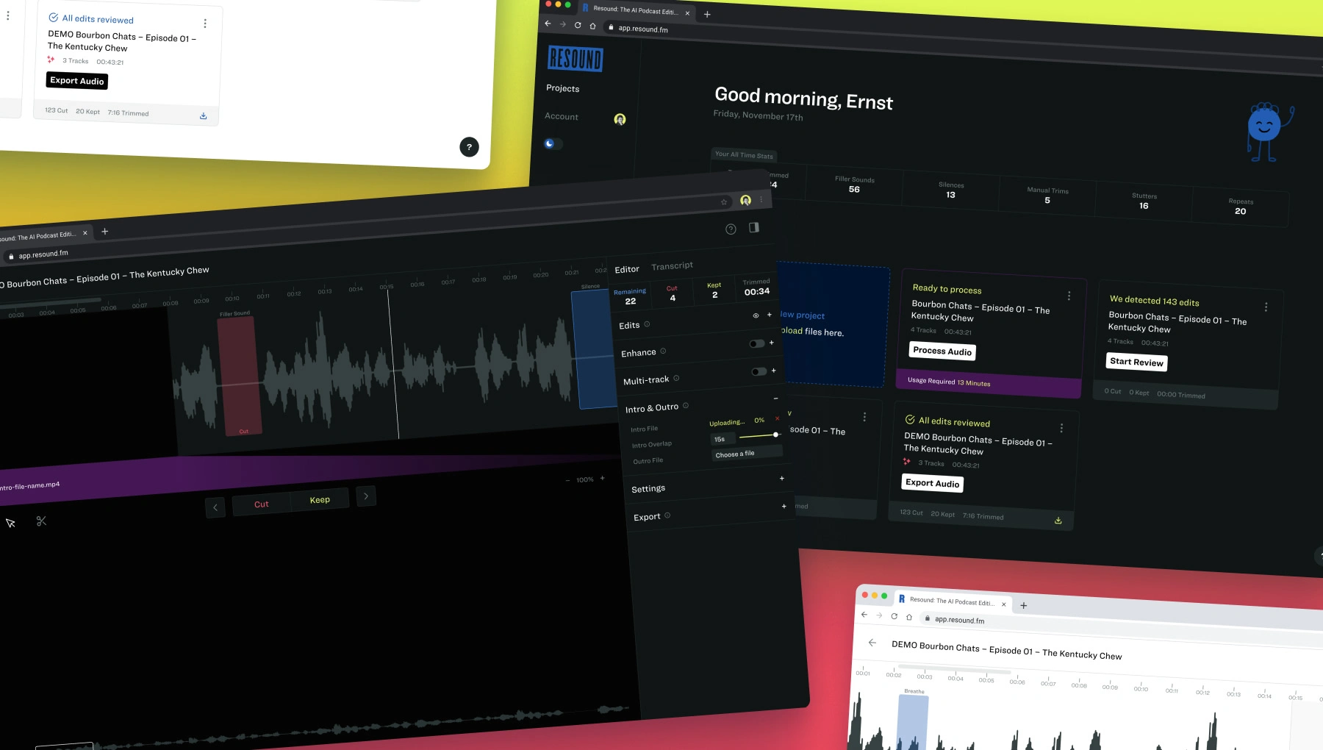The width and height of the screenshot is (1323, 750).
Task: Open the kebab menu on the 143 edits card
Action: (x=1266, y=307)
